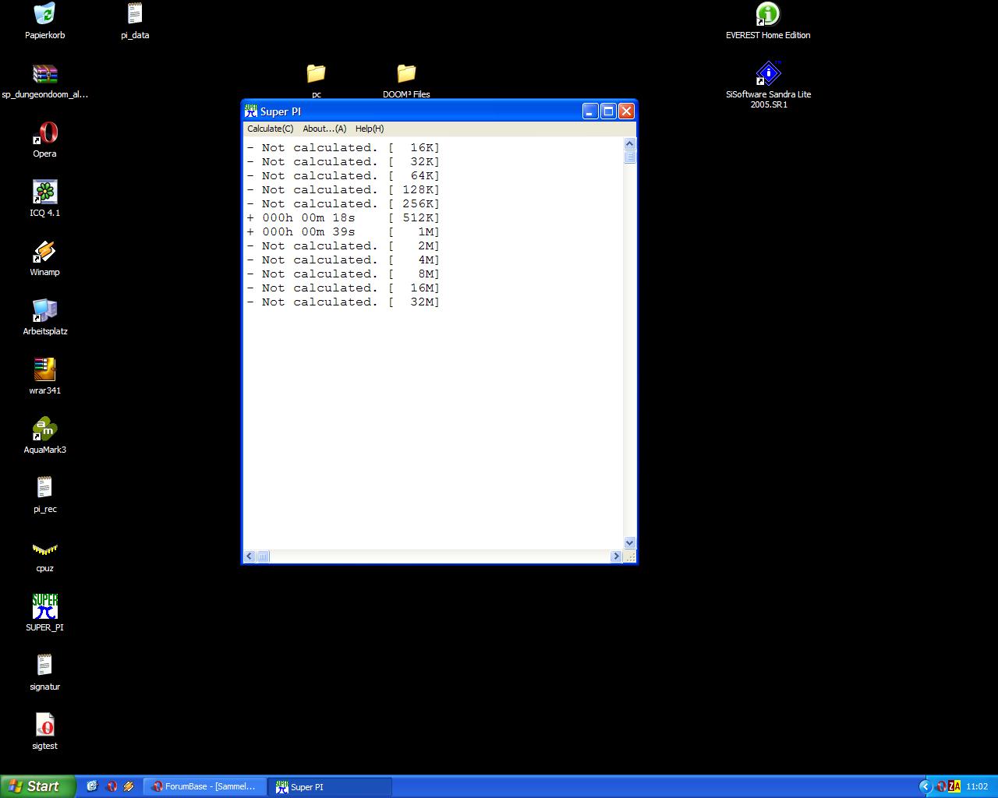This screenshot has height=798, width=998.
Task: Click the Super PI taskbar button
Action: point(330,787)
